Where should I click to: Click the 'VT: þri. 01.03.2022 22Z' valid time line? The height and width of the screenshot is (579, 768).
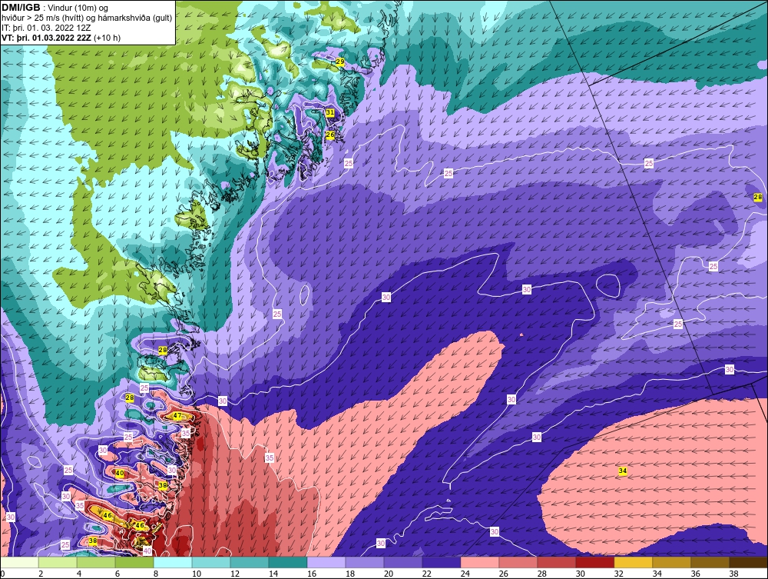[47, 38]
